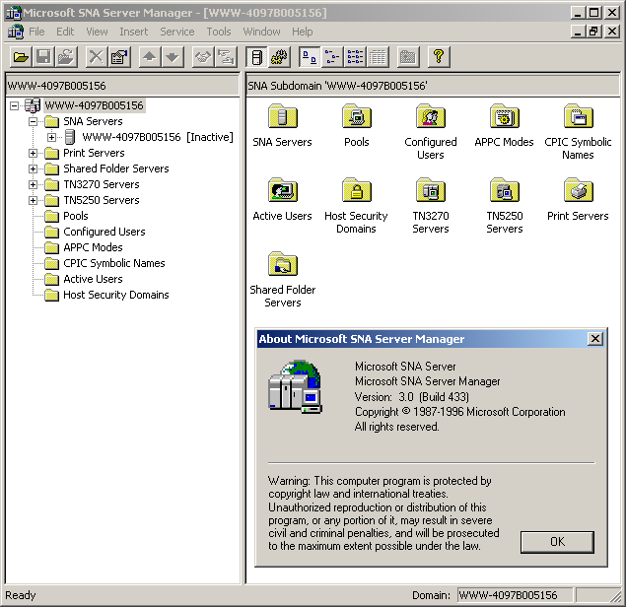The width and height of the screenshot is (626, 607).
Task: Click the refresh folder toolbar icon
Action: click(66, 57)
